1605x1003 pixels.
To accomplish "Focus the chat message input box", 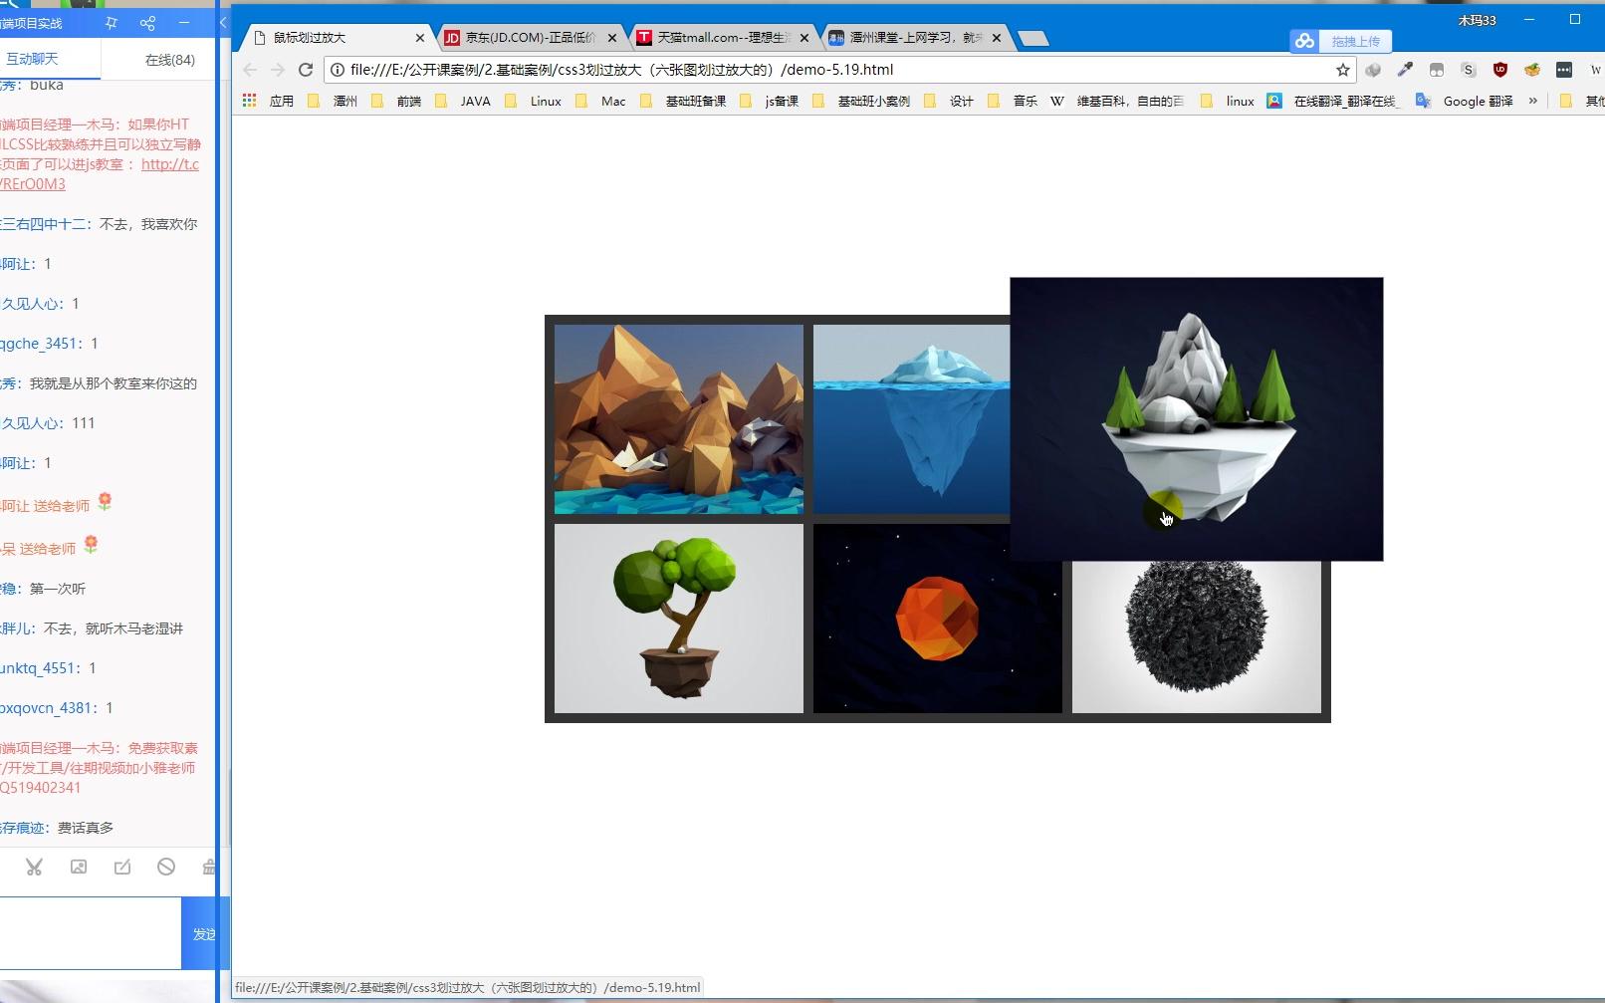I will 90,933.
